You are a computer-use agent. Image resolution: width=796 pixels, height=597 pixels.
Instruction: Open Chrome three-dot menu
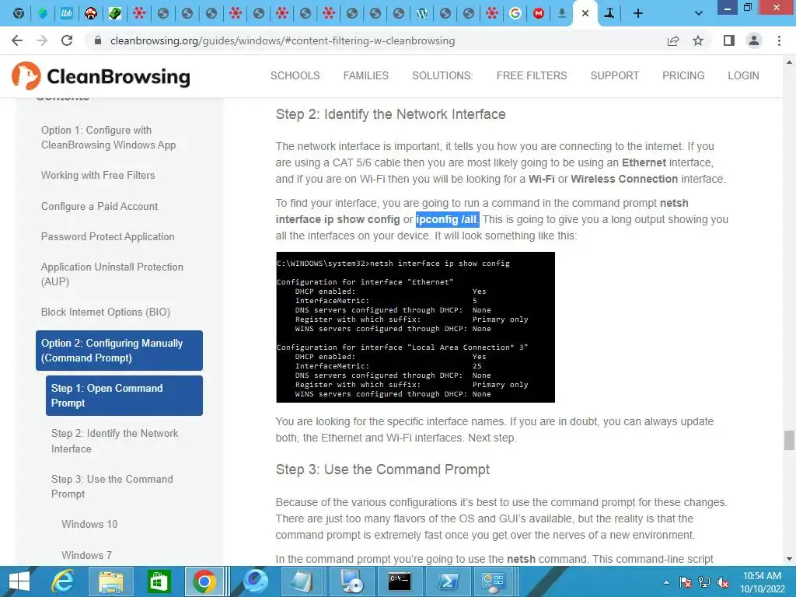[x=779, y=40]
